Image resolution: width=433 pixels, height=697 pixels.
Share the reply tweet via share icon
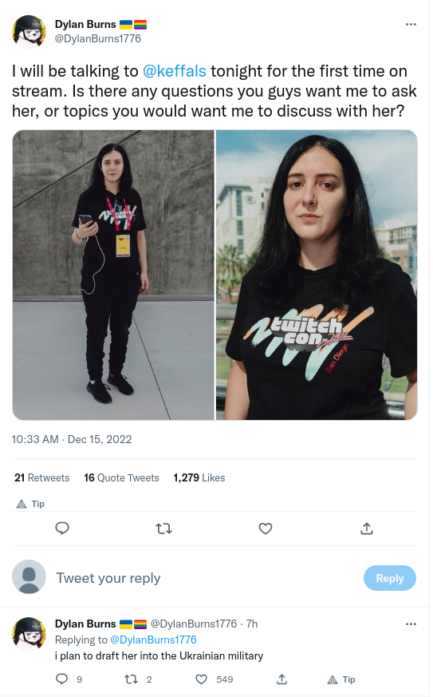281,679
